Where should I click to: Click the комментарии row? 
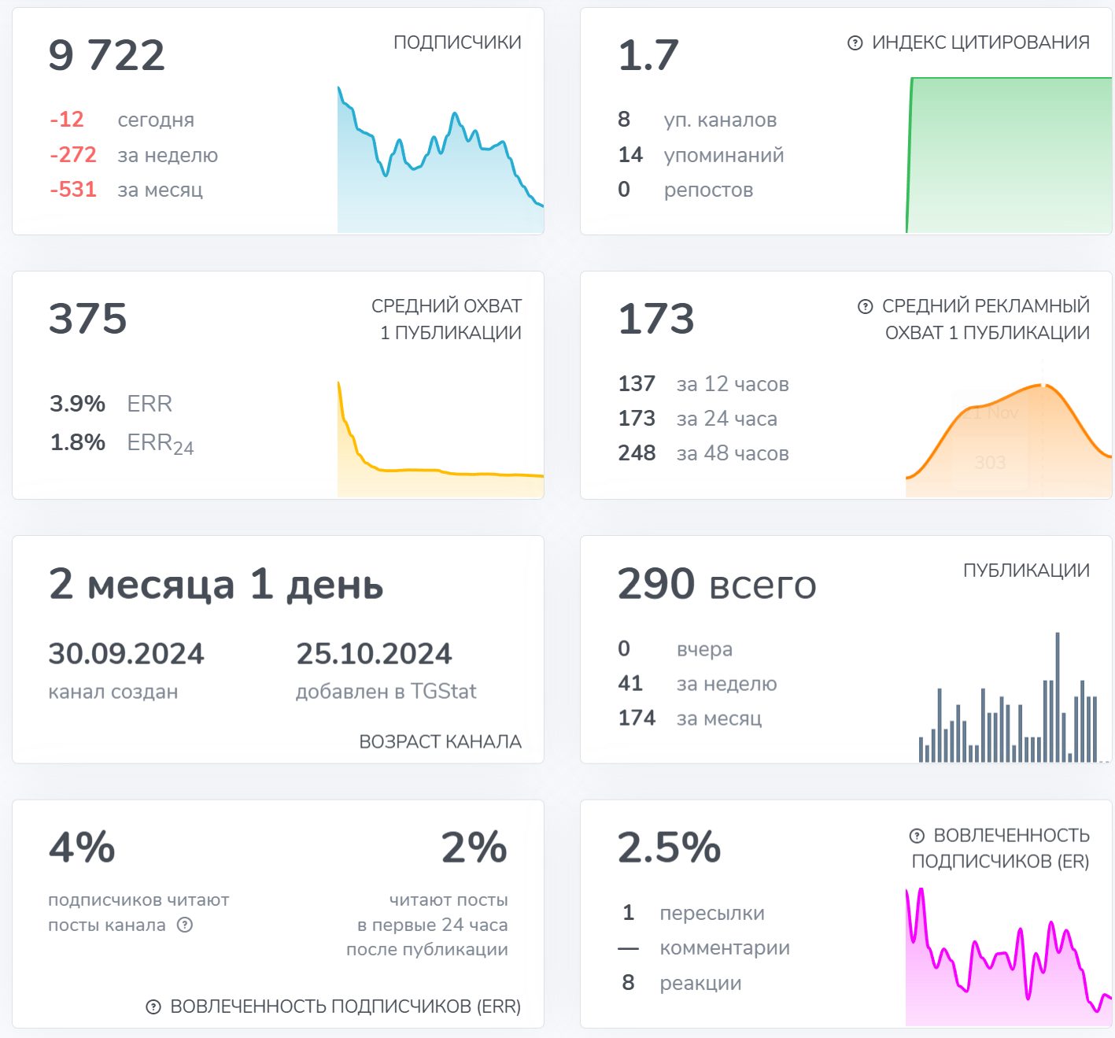704,948
